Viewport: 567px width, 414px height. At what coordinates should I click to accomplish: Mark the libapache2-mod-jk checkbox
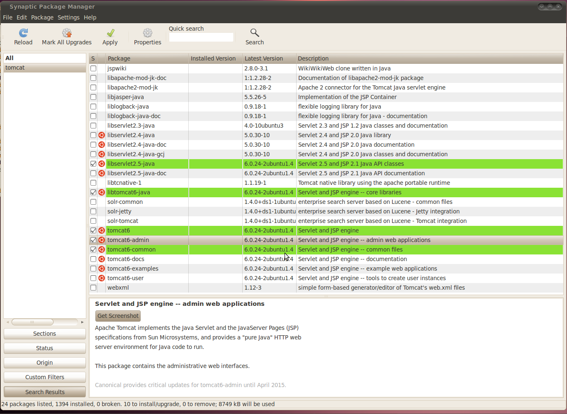(x=93, y=87)
